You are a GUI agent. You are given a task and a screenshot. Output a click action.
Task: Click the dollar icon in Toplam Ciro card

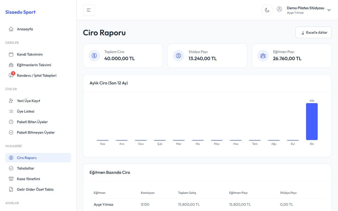94,56
